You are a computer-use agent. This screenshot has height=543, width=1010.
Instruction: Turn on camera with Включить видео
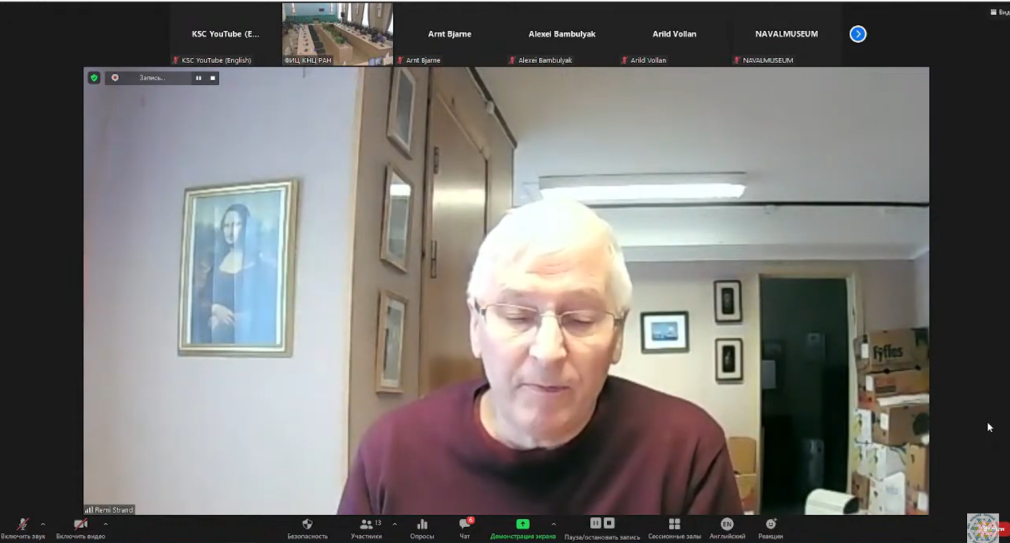tap(80, 529)
